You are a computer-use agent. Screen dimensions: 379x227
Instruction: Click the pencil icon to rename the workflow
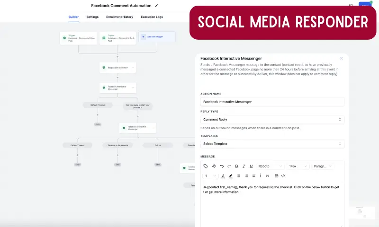pos(157,6)
